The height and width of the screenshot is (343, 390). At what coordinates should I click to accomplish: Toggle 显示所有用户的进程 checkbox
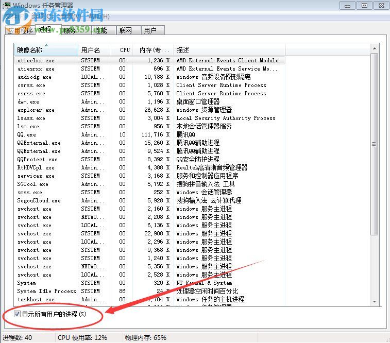pos(17,314)
